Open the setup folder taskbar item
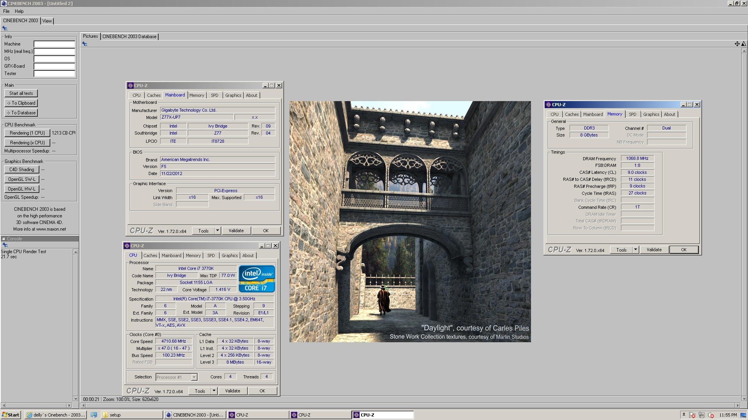The width and height of the screenshot is (748, 420). (132, 415)
